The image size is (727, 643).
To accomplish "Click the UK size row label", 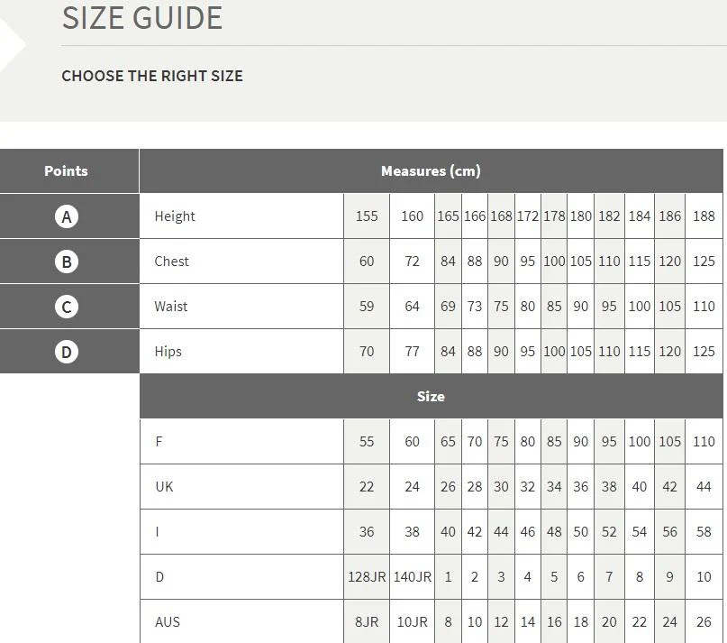I will (164, 487).
